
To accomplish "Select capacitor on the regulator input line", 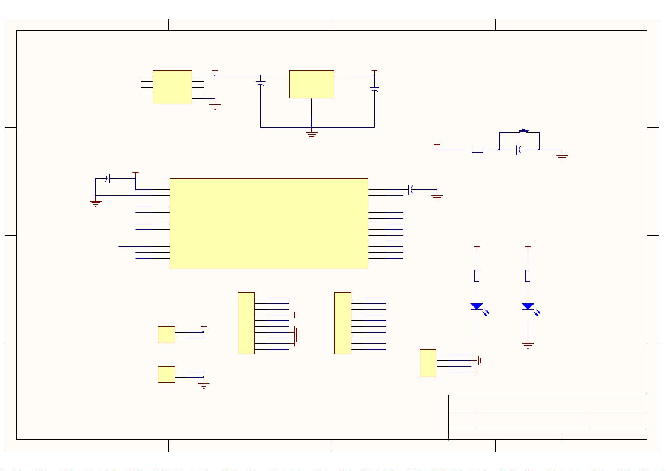I will pyautogui.click(x=260, y=84).
